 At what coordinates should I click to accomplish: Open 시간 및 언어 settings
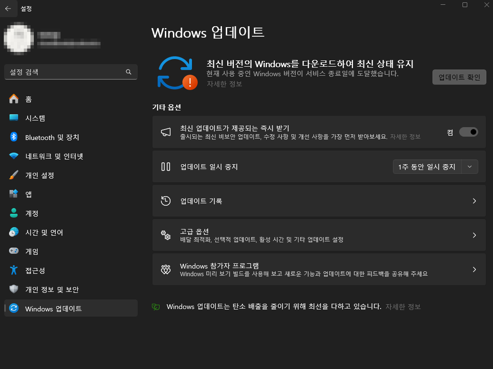pyautogui.click(x=71, y=232)
